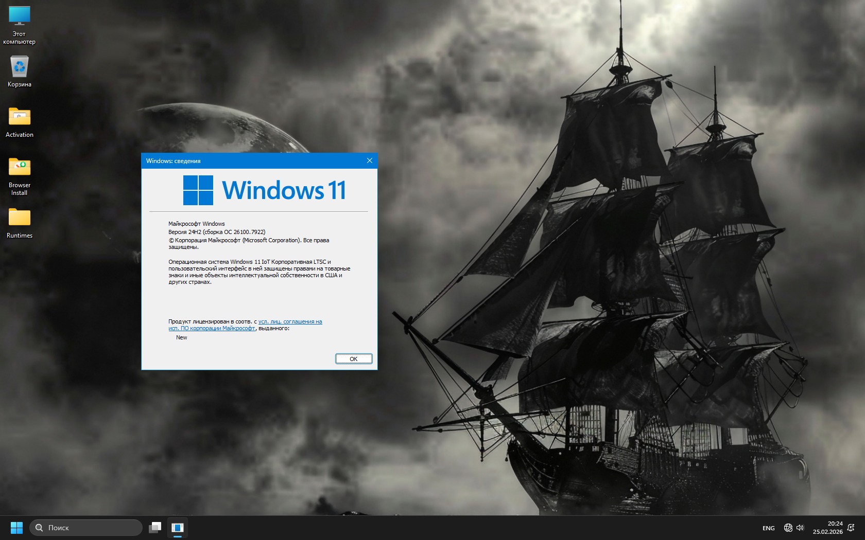This screenshot has width=865, height=540.
Task: Click the Windows 11 logo in dialog
Action: click(264, 190)
